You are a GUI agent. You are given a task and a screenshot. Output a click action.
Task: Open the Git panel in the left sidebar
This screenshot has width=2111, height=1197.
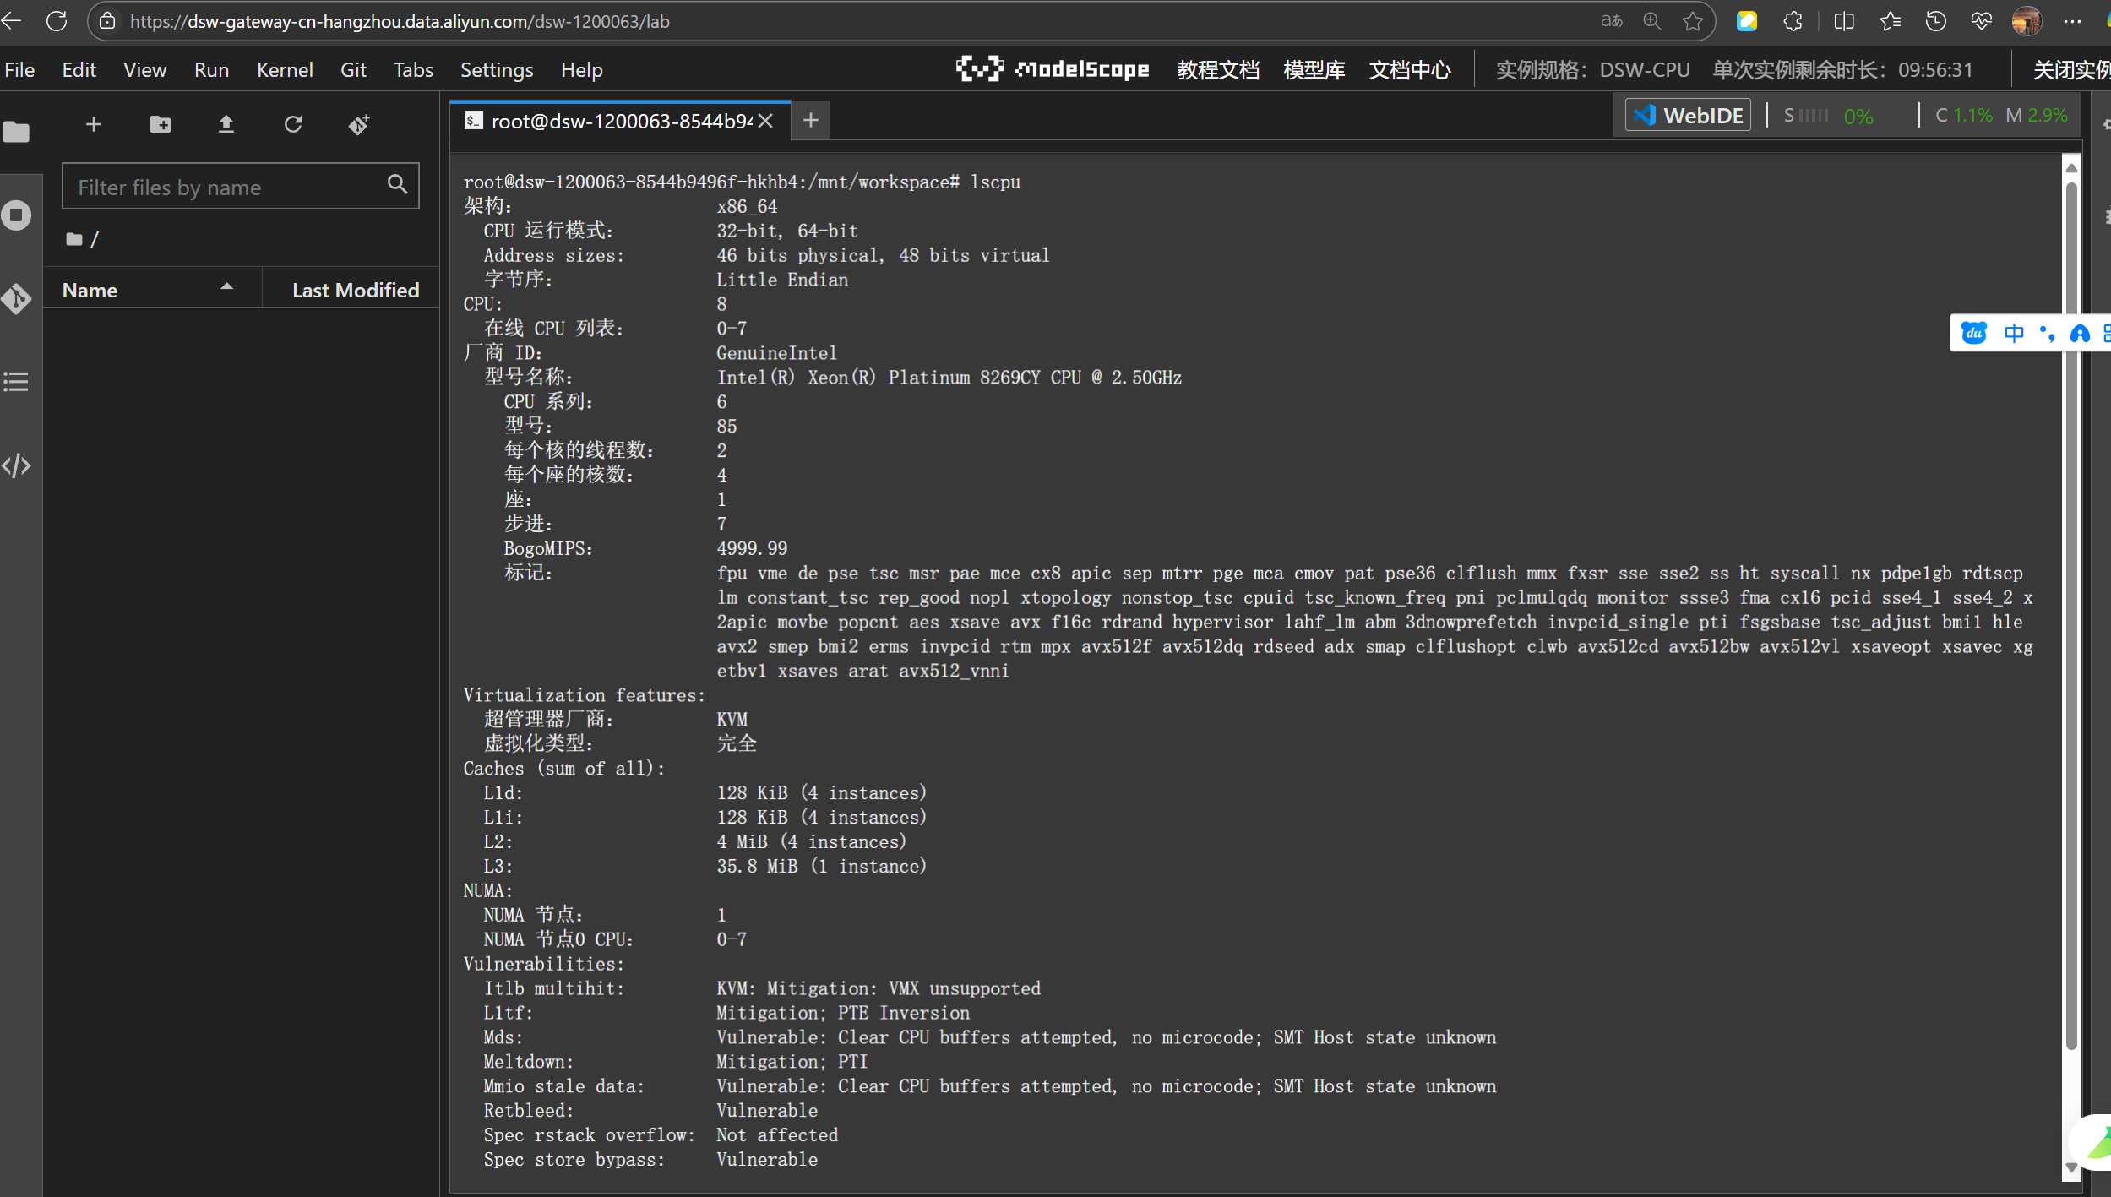(x=17, y=298)
